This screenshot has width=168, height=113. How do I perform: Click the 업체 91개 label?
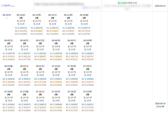[x=132, y=3]
